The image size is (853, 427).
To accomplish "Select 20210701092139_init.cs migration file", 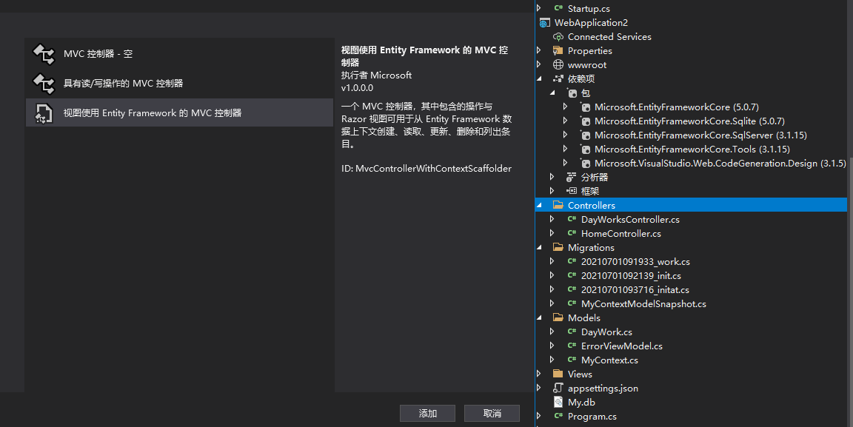I will [x=631, y=276].
